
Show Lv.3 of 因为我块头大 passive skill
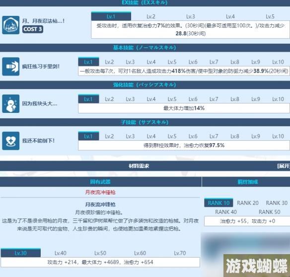pos(130,99)
